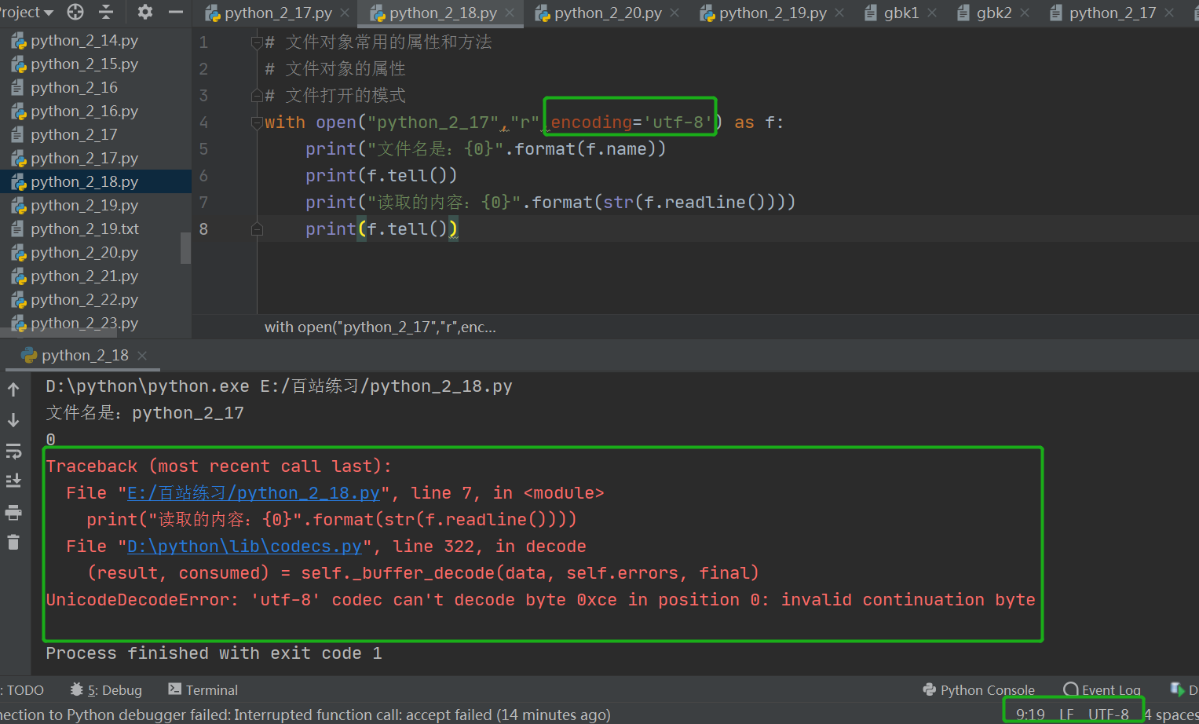
Task: Close the python_2_20.py editor tab
Action: (x=674, y=13)
